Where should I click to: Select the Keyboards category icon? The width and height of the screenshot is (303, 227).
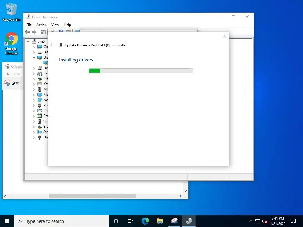40,84
